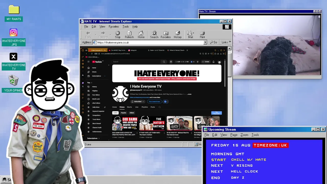Viewport: 327px width, 184px height.
Task: Click the Refresh toolbar icon
Action: click(x=129, y=35)
